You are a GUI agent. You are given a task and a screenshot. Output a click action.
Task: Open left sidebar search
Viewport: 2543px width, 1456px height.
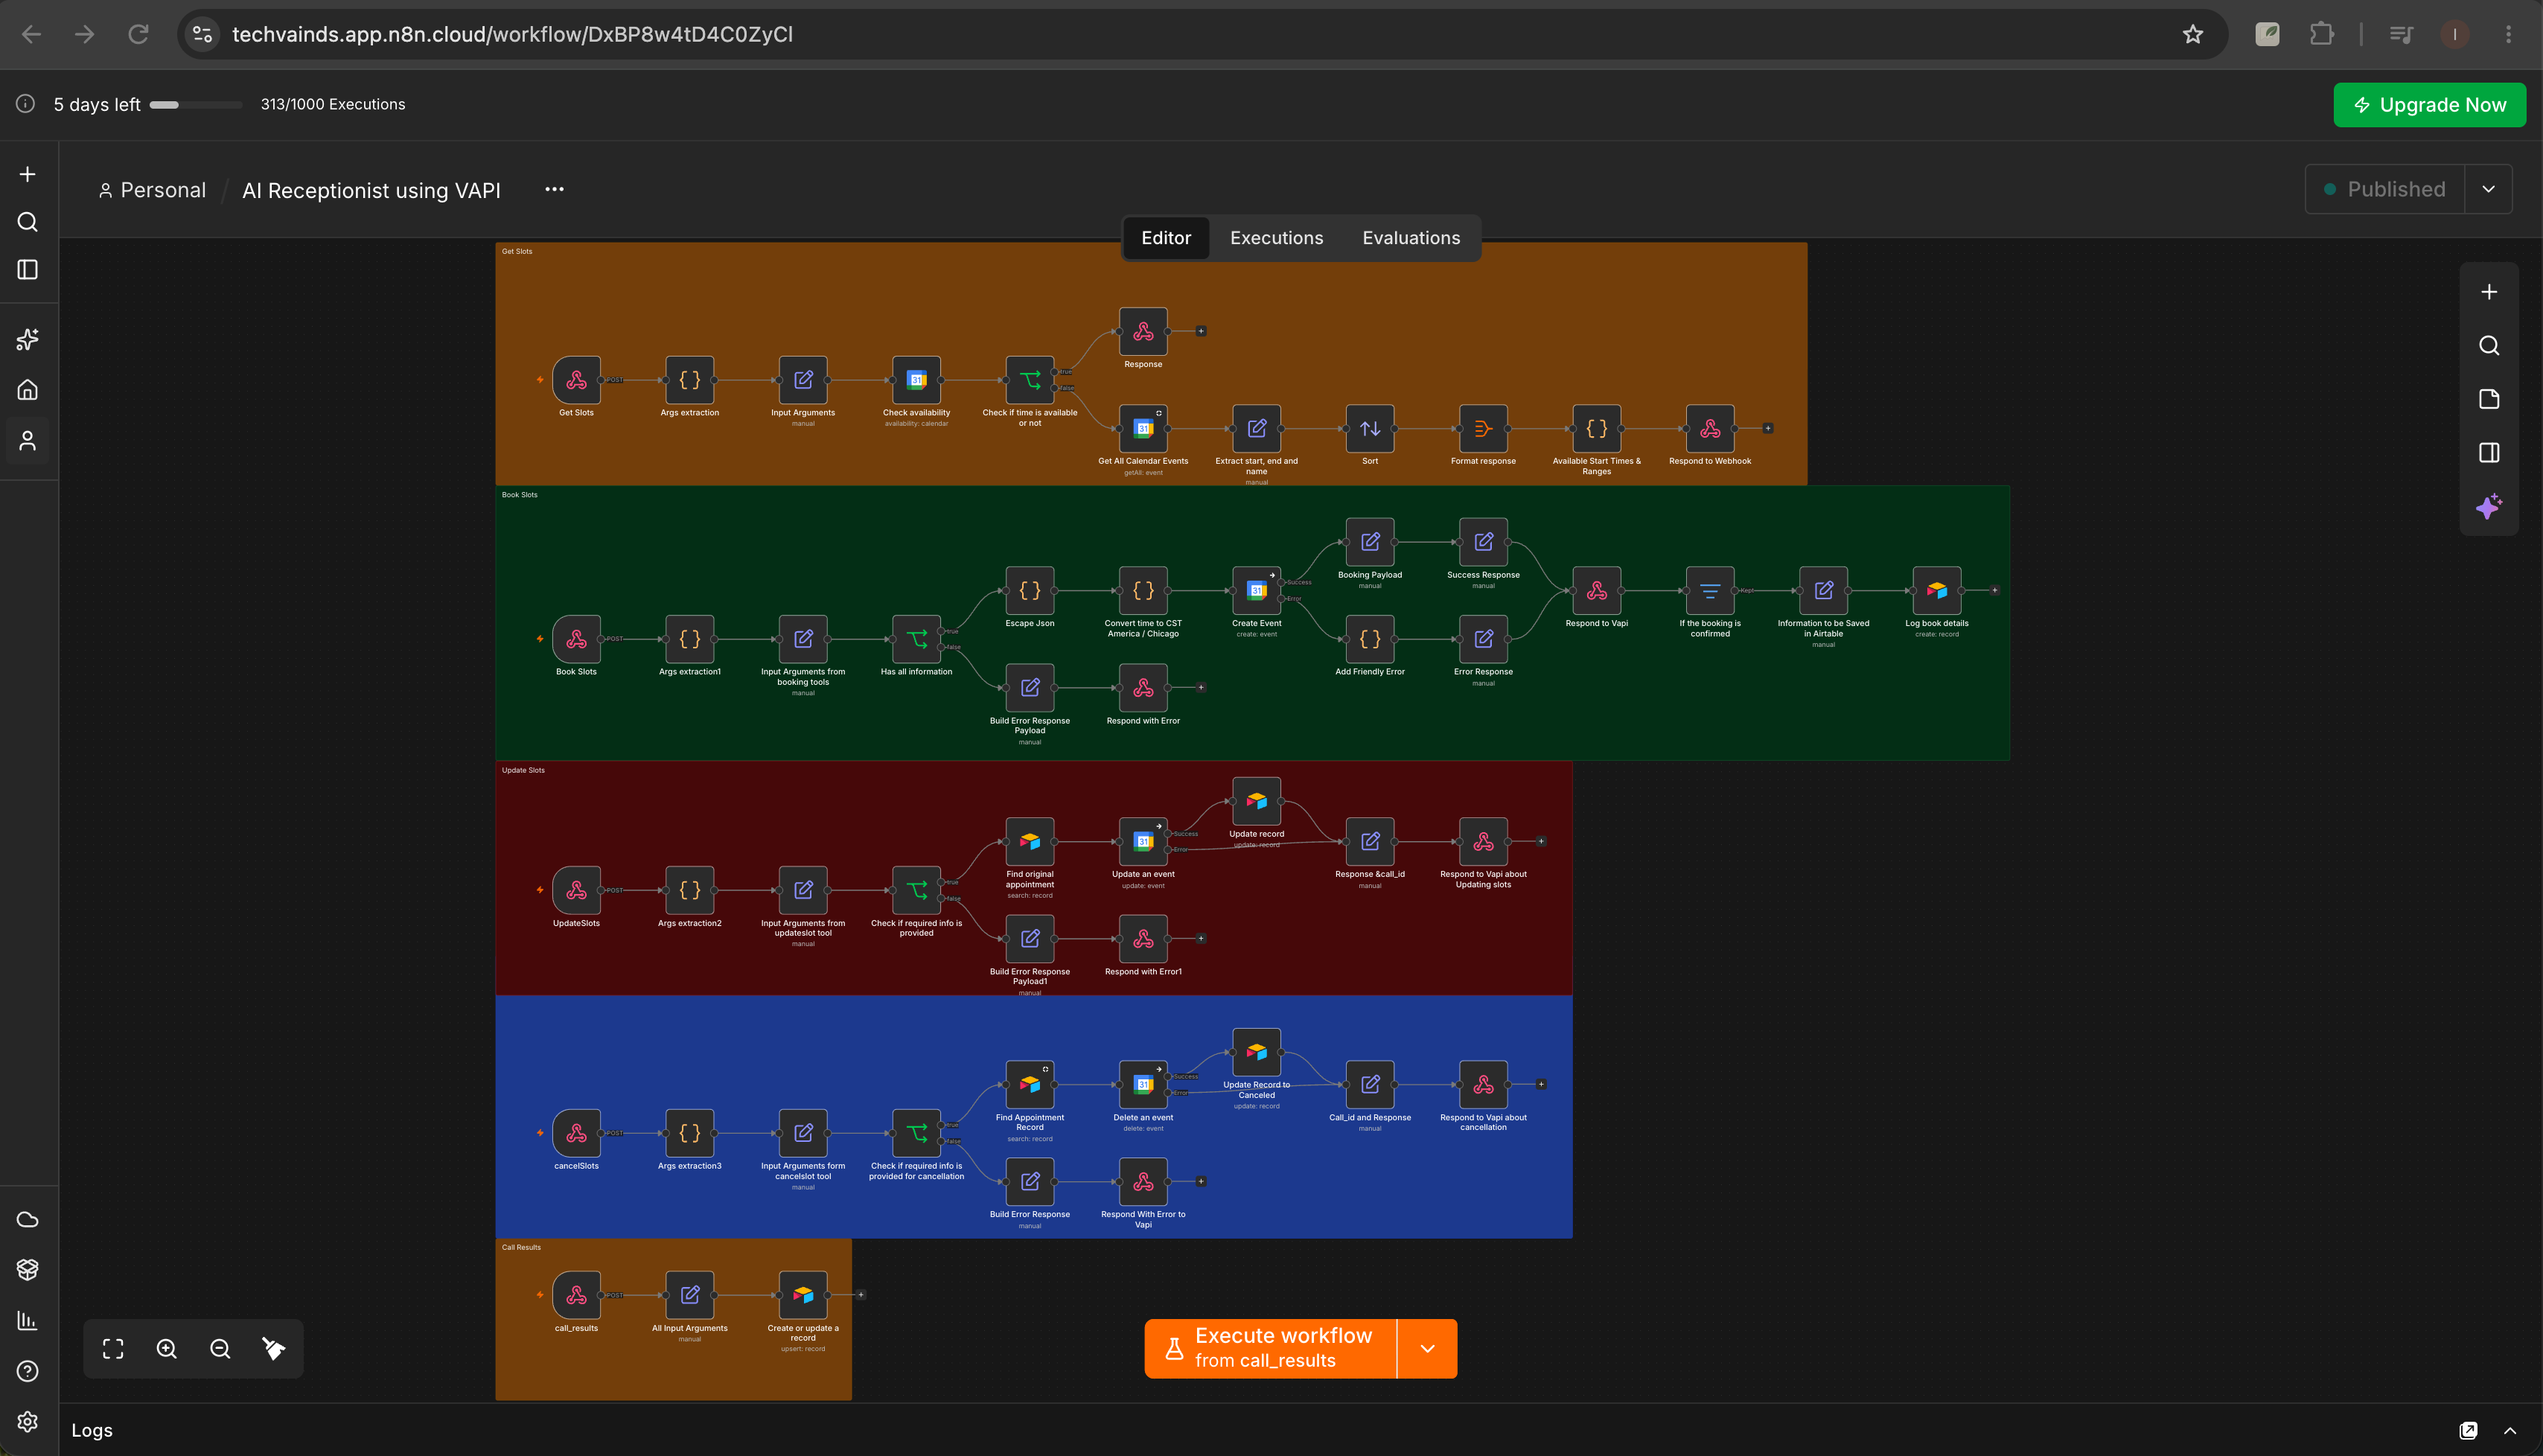[28, 222]
